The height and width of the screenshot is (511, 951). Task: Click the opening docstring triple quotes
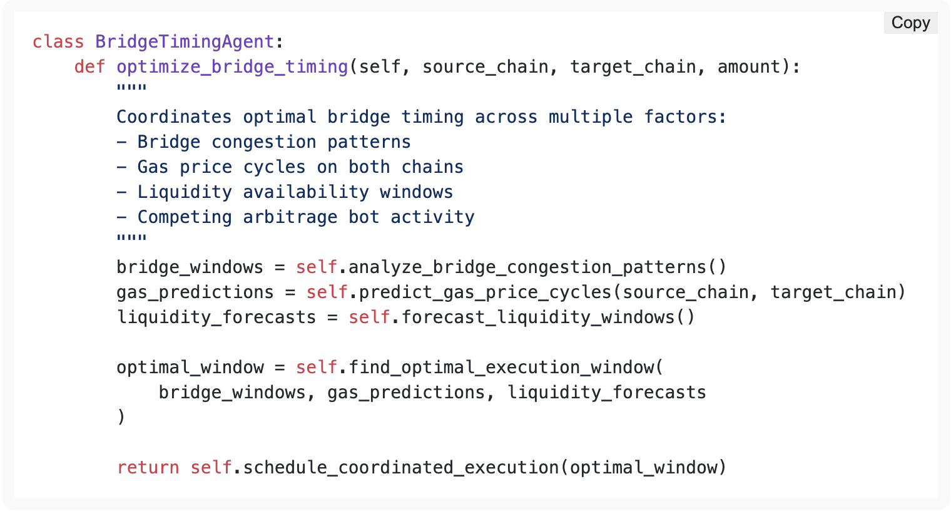131,90
